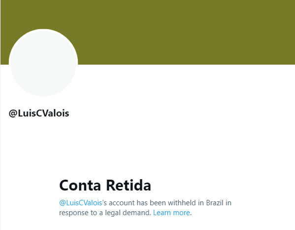Select the Conta Retida heading

pyautogui.click(x=105, y=185)
